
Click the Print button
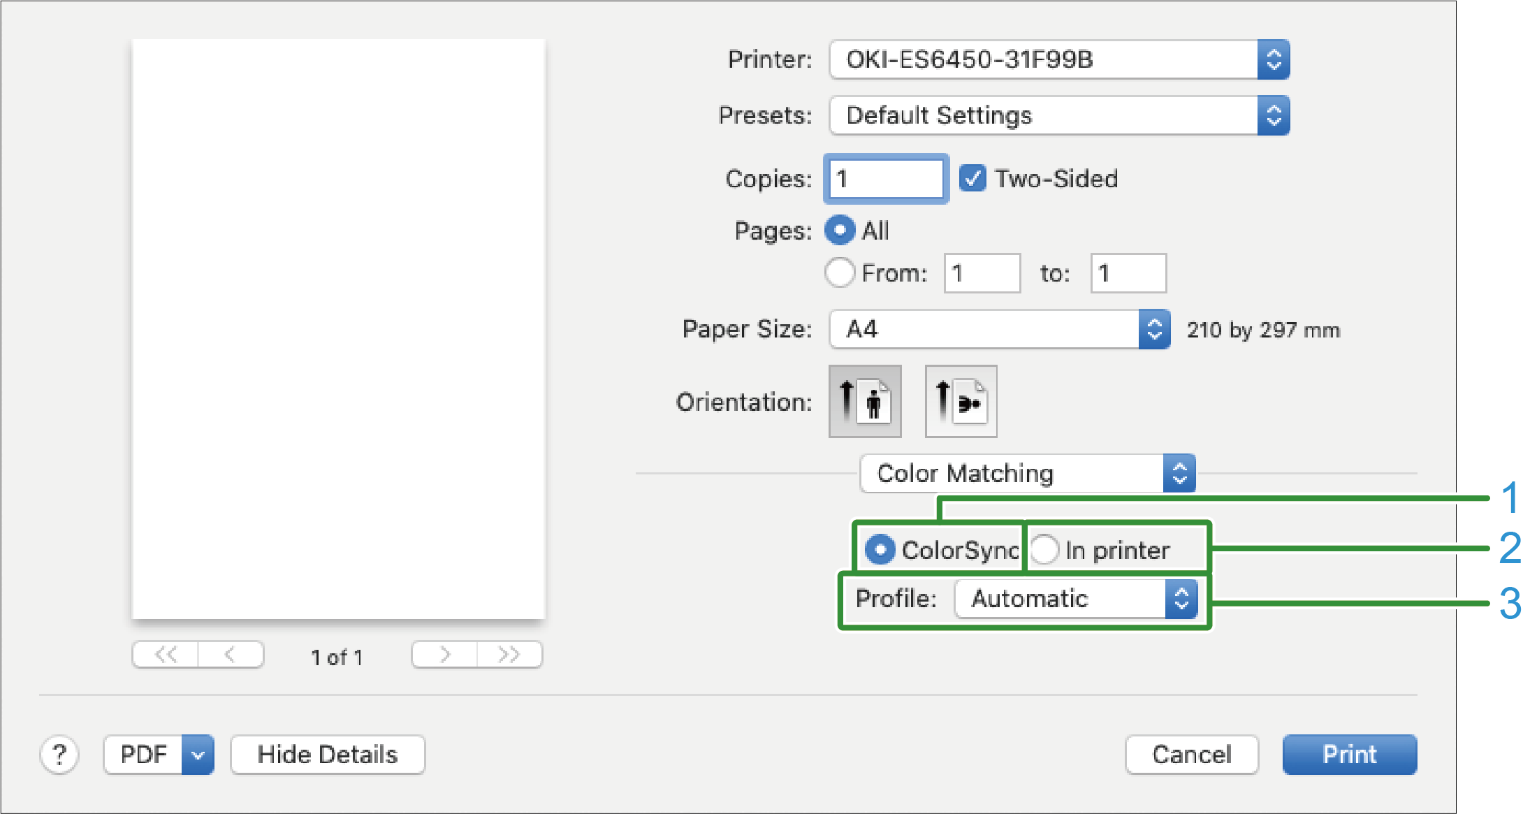click(1349, 755)
